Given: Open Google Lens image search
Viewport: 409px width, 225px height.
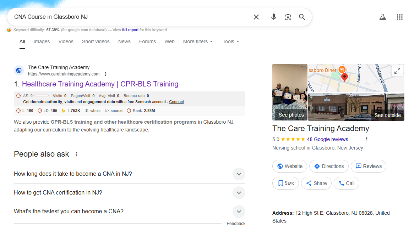Looking at the screenshot, I should pyautogui.click(x=288, y=17).
